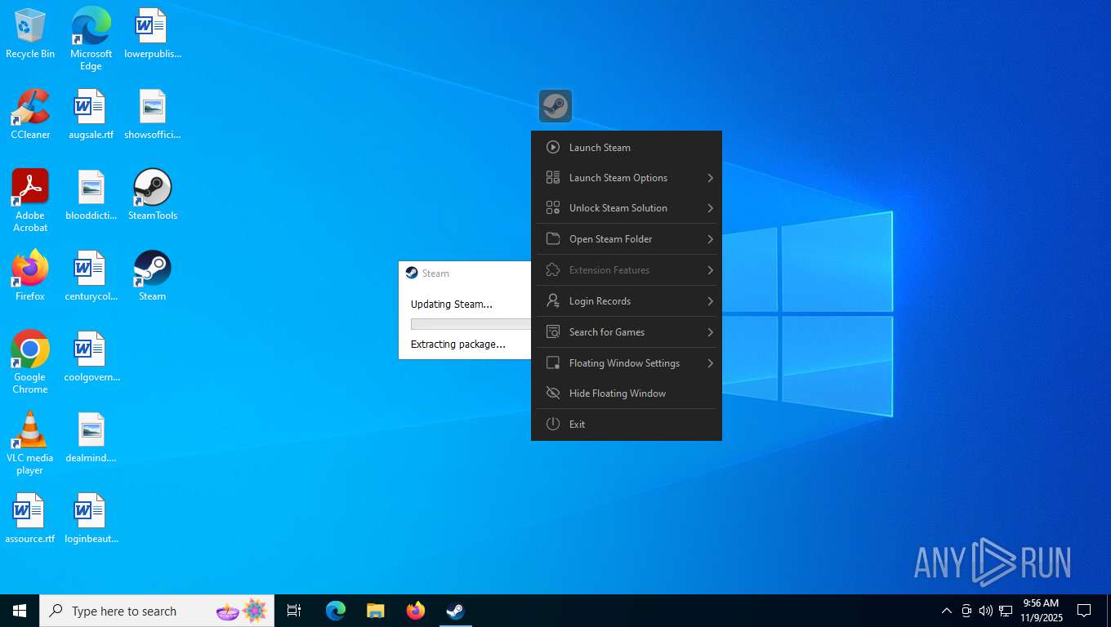The width and height of the screenshot is (1111, 627).
Task: Choose Login Records menu entry
Action: (627, 300)
